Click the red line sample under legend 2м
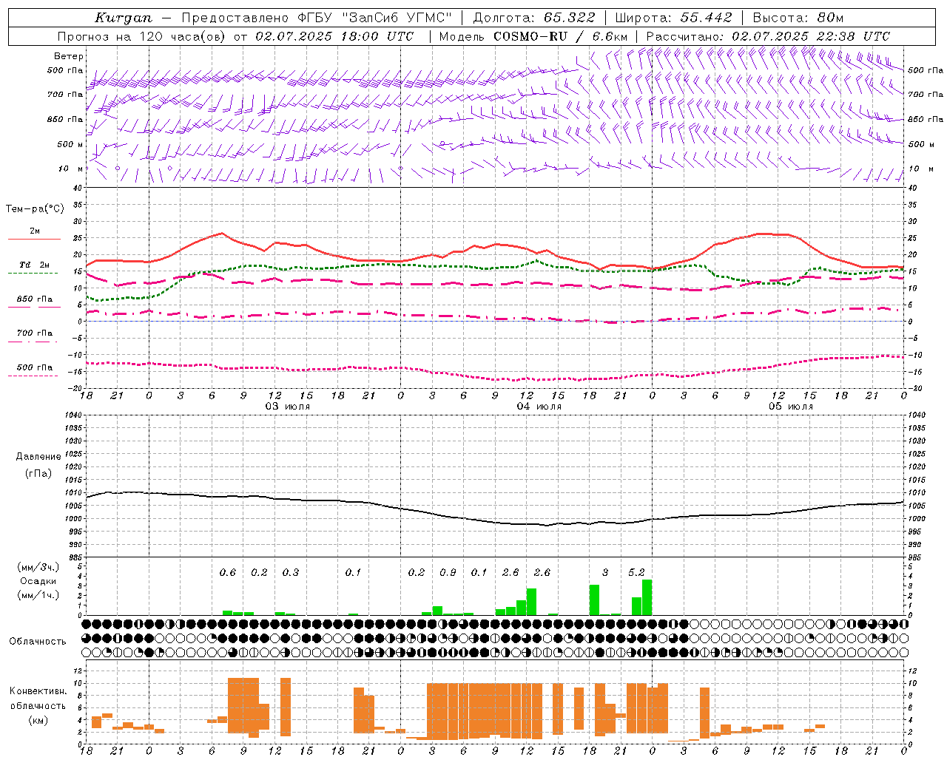 [34, 239]
